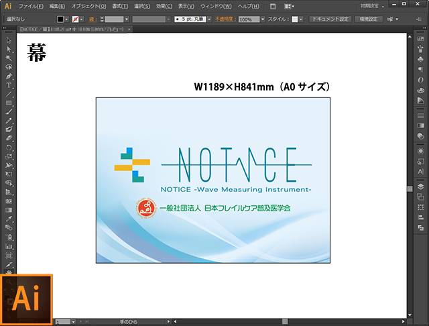This screenshot has width=429, height=326.
Task: Open the 効果 menu
Action: tap(164, 6)
